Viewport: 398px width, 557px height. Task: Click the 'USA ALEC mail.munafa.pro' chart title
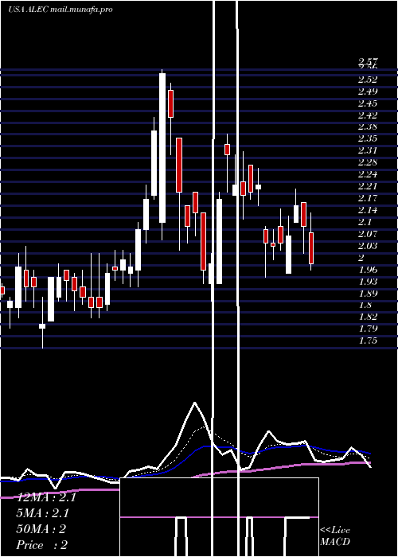pos(60,10)
